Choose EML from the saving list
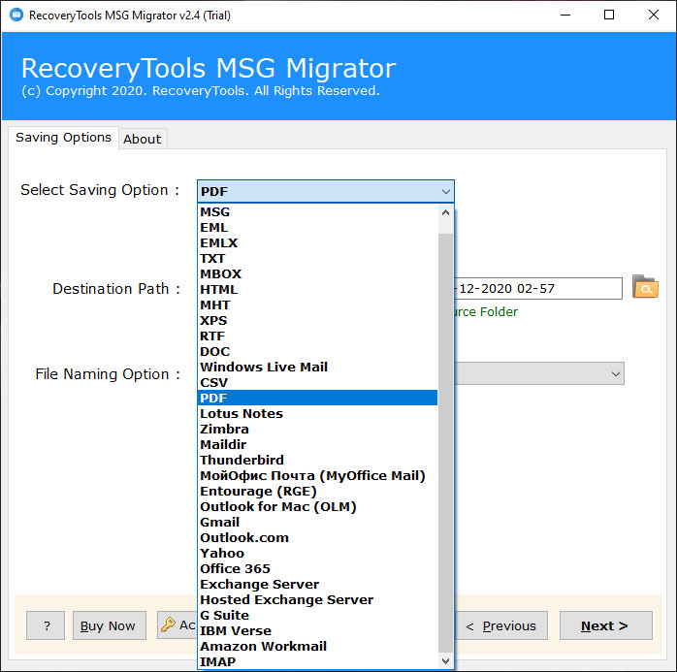 [x=318, y=228]
